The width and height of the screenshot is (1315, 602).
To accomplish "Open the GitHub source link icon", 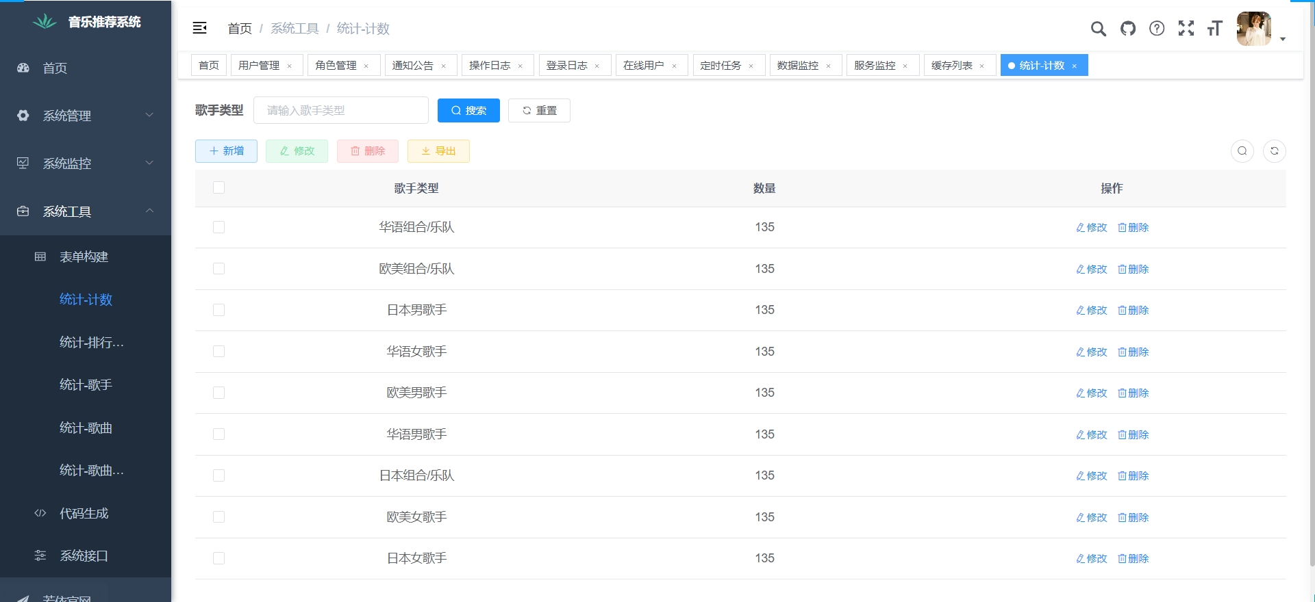I will click(x=1127, y=29).
